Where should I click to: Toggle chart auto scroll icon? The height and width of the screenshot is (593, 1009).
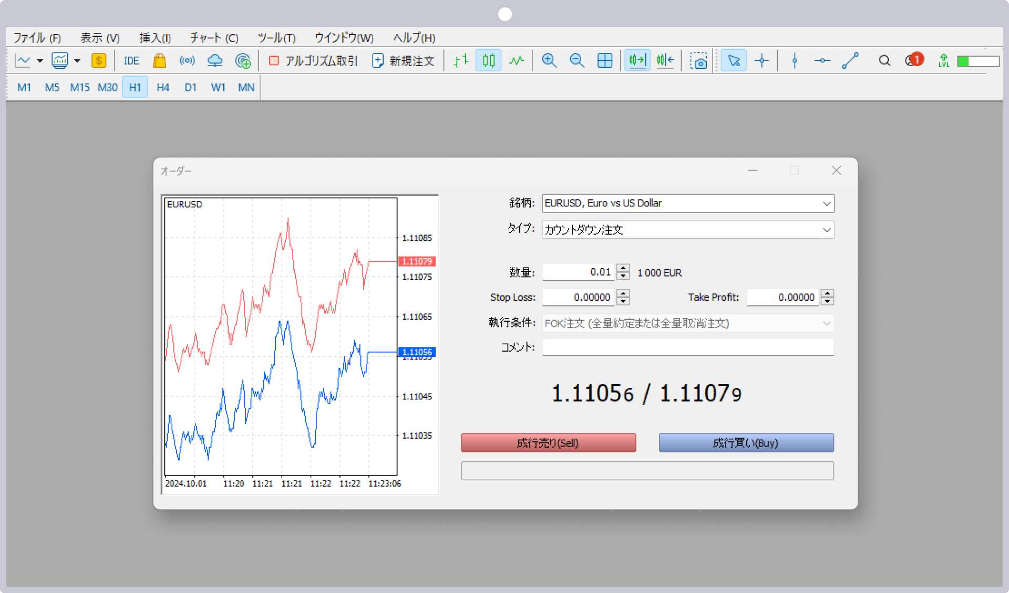(x=637, y=61)
